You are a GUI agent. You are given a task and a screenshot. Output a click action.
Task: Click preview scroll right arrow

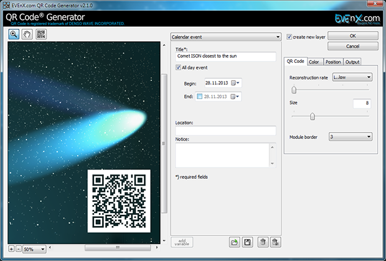click(157, 247)
